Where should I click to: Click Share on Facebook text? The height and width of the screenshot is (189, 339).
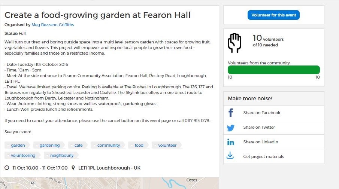point(261,113)
